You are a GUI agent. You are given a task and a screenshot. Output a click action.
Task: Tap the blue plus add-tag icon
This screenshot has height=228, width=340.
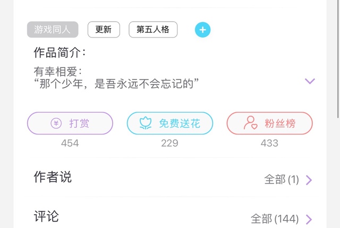click(202, 30)
